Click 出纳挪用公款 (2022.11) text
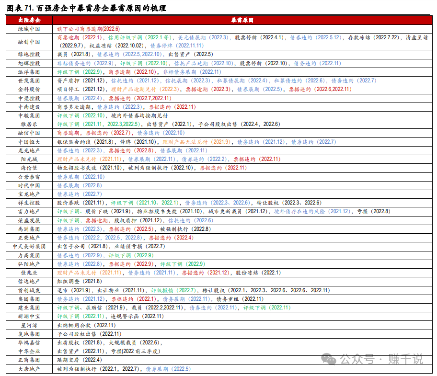The image size is (437, 376). click(x=86, y=325)
